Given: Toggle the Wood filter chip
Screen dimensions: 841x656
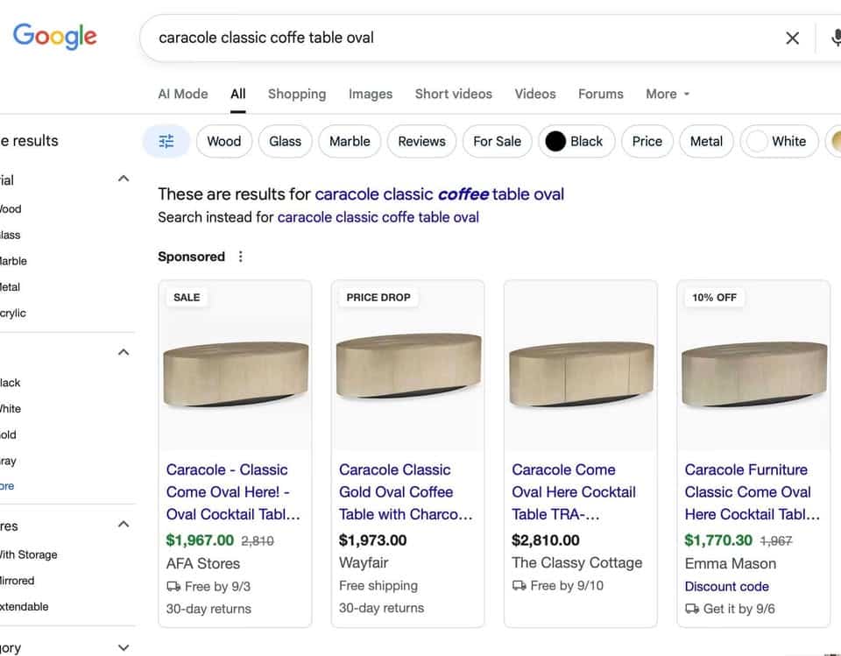Looking at the screenshot, I should coord(223,141).
